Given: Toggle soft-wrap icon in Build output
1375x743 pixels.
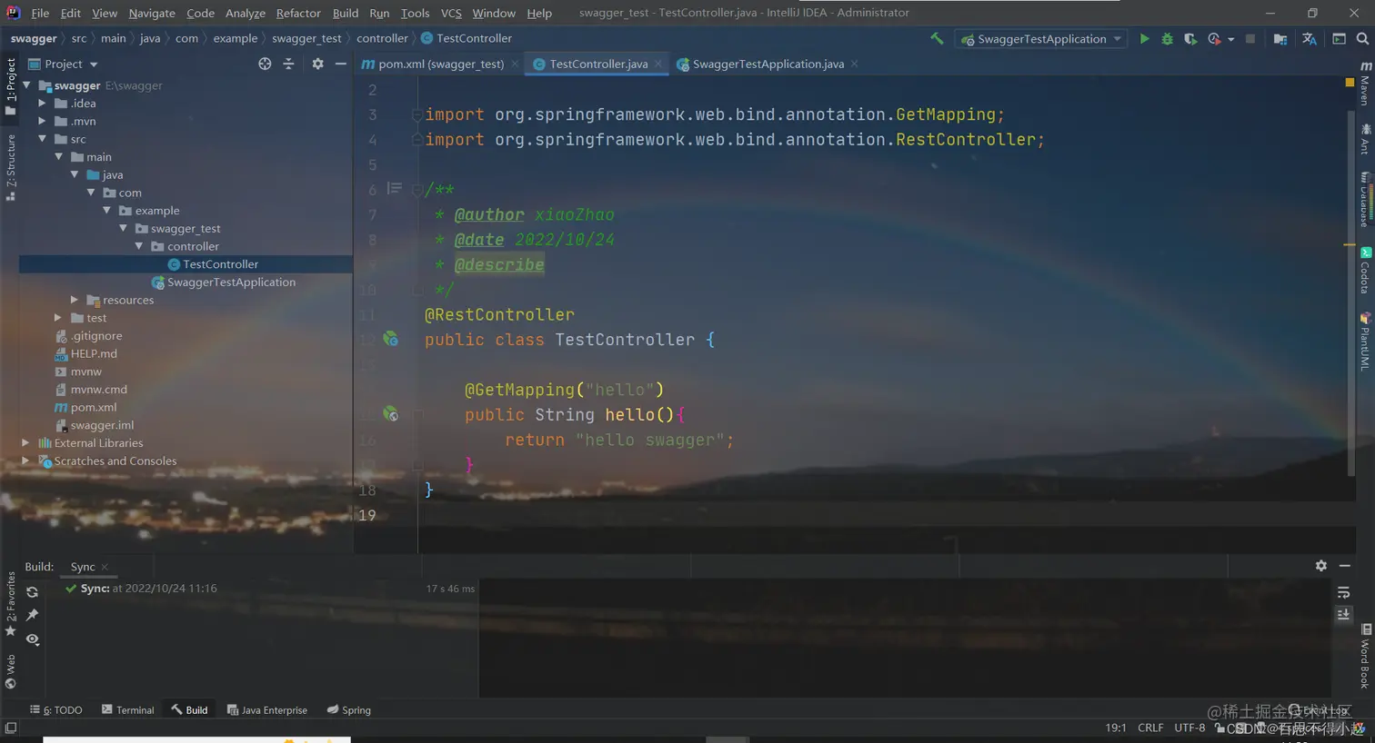Looking at the screenshot, I should point(1343,592).
